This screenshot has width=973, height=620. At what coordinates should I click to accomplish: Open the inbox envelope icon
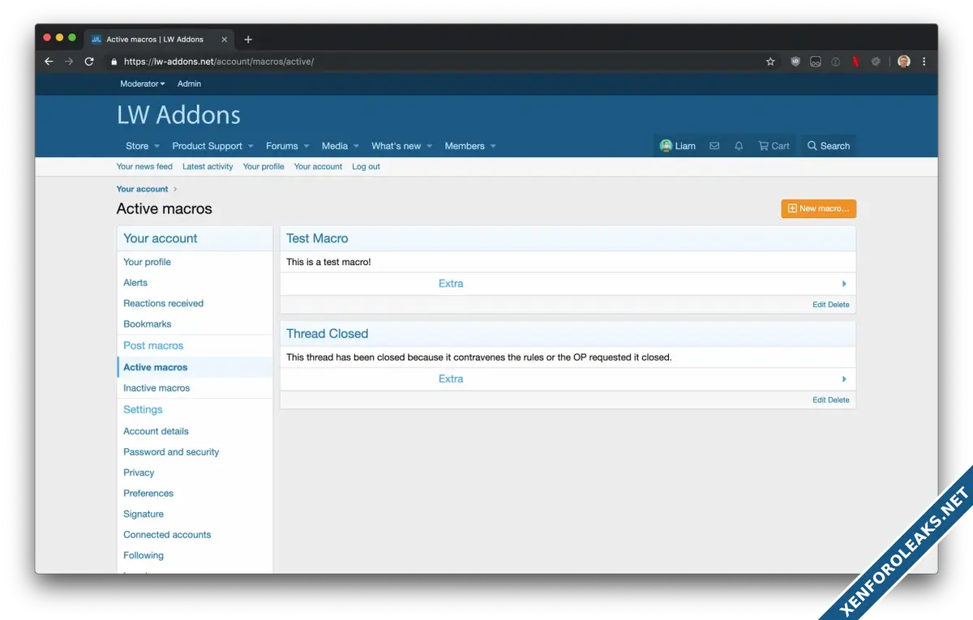[714, 146]
